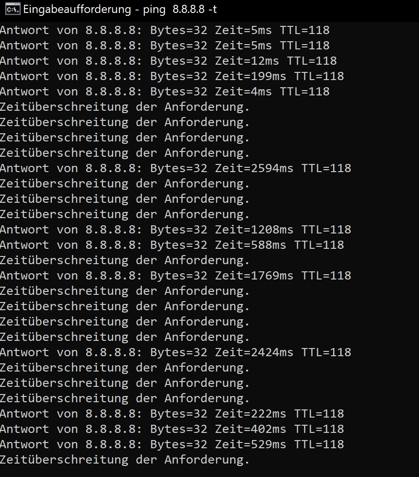419x477 pixels.
Task: Click the command prompt icon in title bar
Action: 13,9
